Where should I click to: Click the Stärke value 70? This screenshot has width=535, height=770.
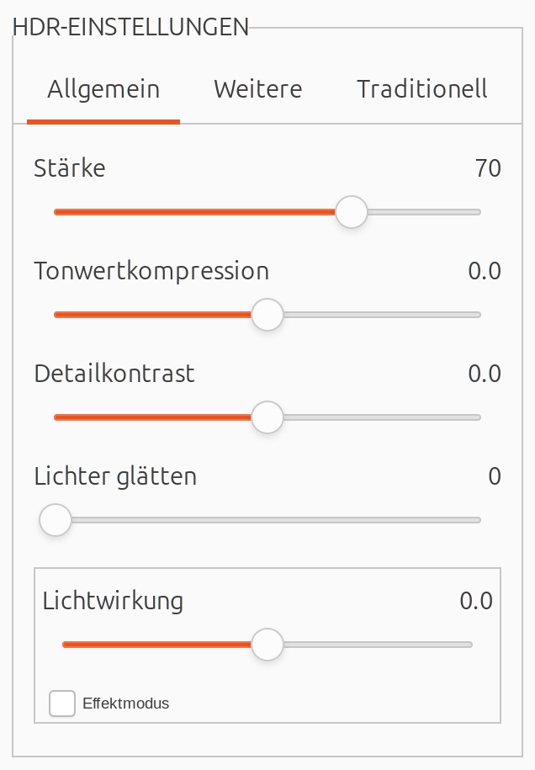(488, 168)
